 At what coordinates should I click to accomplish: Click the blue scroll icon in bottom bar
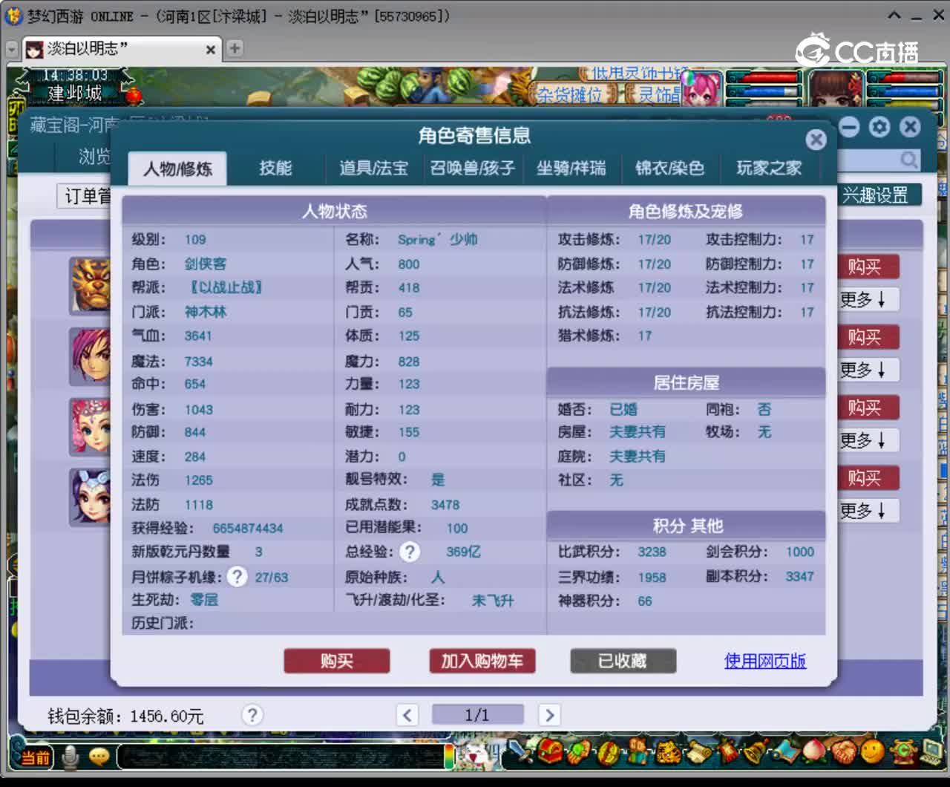(x=786, y=751)
